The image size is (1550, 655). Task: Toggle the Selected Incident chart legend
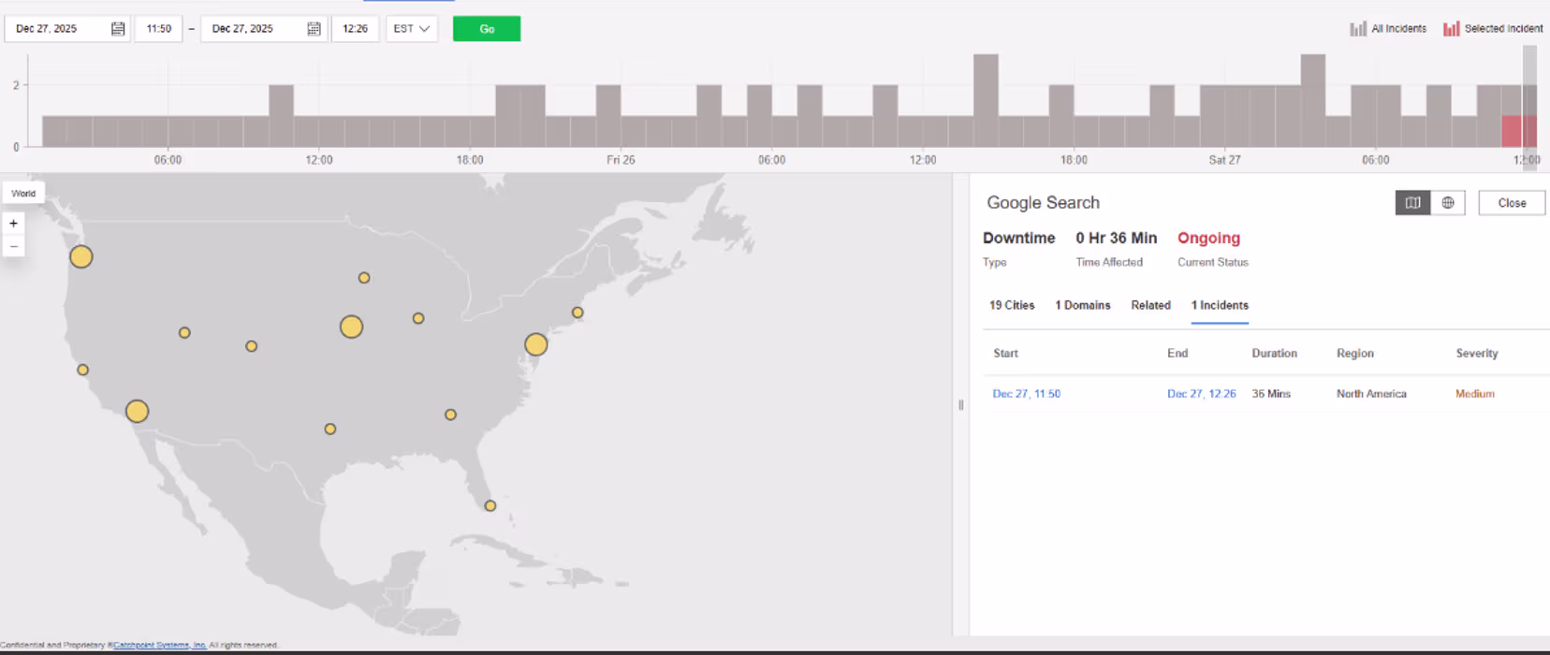pos(1493,29)
